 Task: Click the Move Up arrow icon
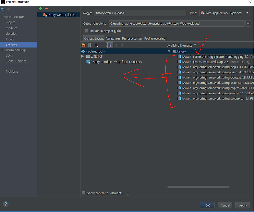pyautogui.click(x=116, y=45)
